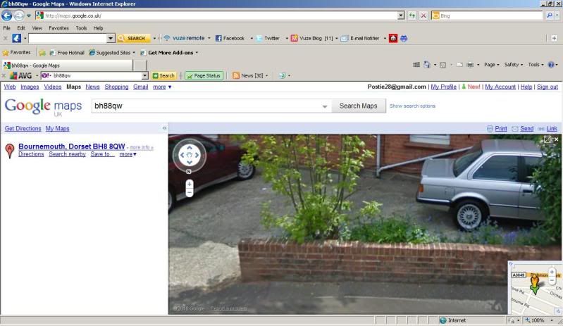Zoom out on the Street View image
Viewport: 563px width, 326px height.
click(190, 193)
